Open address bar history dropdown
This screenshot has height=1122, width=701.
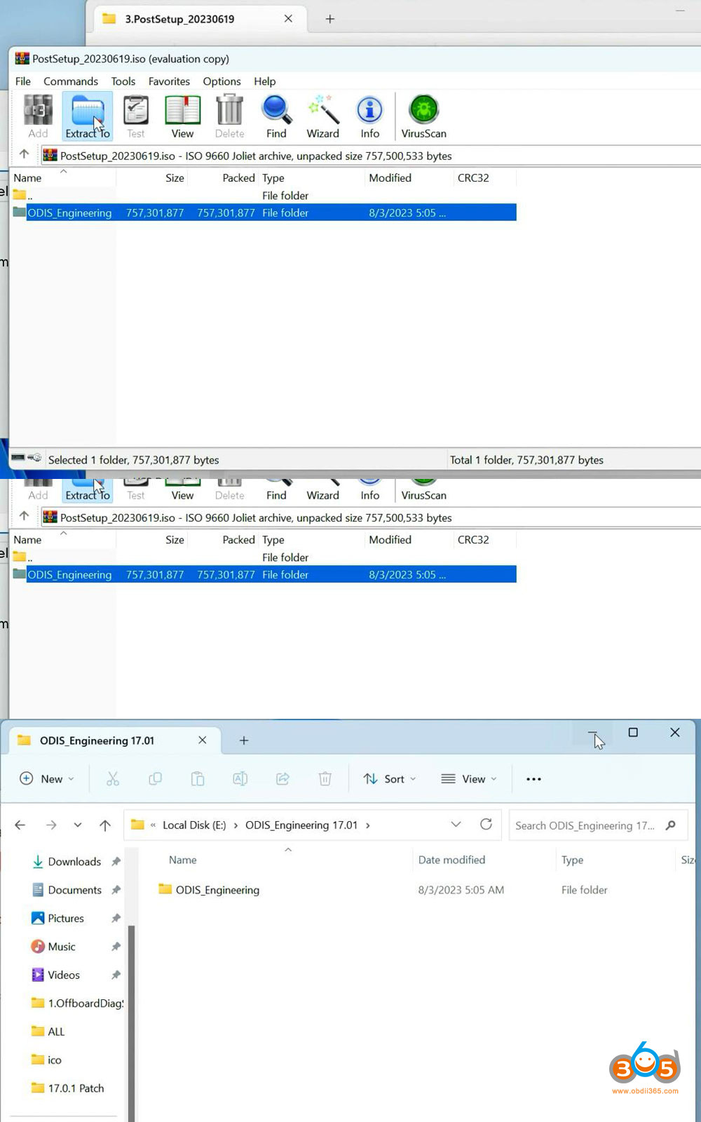tap(456, 825)
